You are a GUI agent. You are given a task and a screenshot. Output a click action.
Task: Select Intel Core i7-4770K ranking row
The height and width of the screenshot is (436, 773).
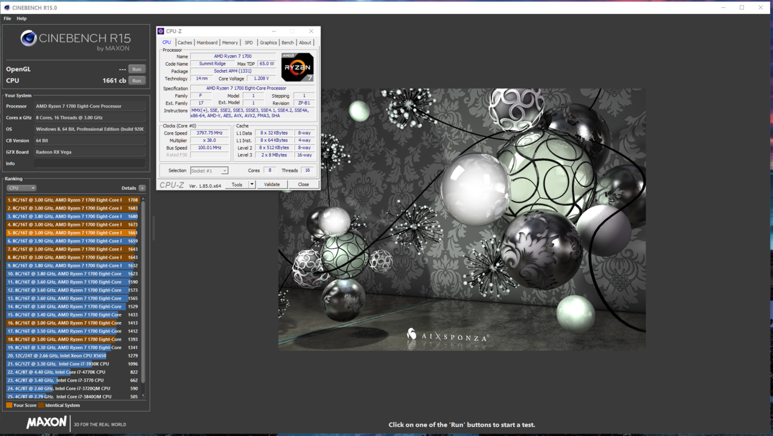pyautogui.click(x=73, y=372)
